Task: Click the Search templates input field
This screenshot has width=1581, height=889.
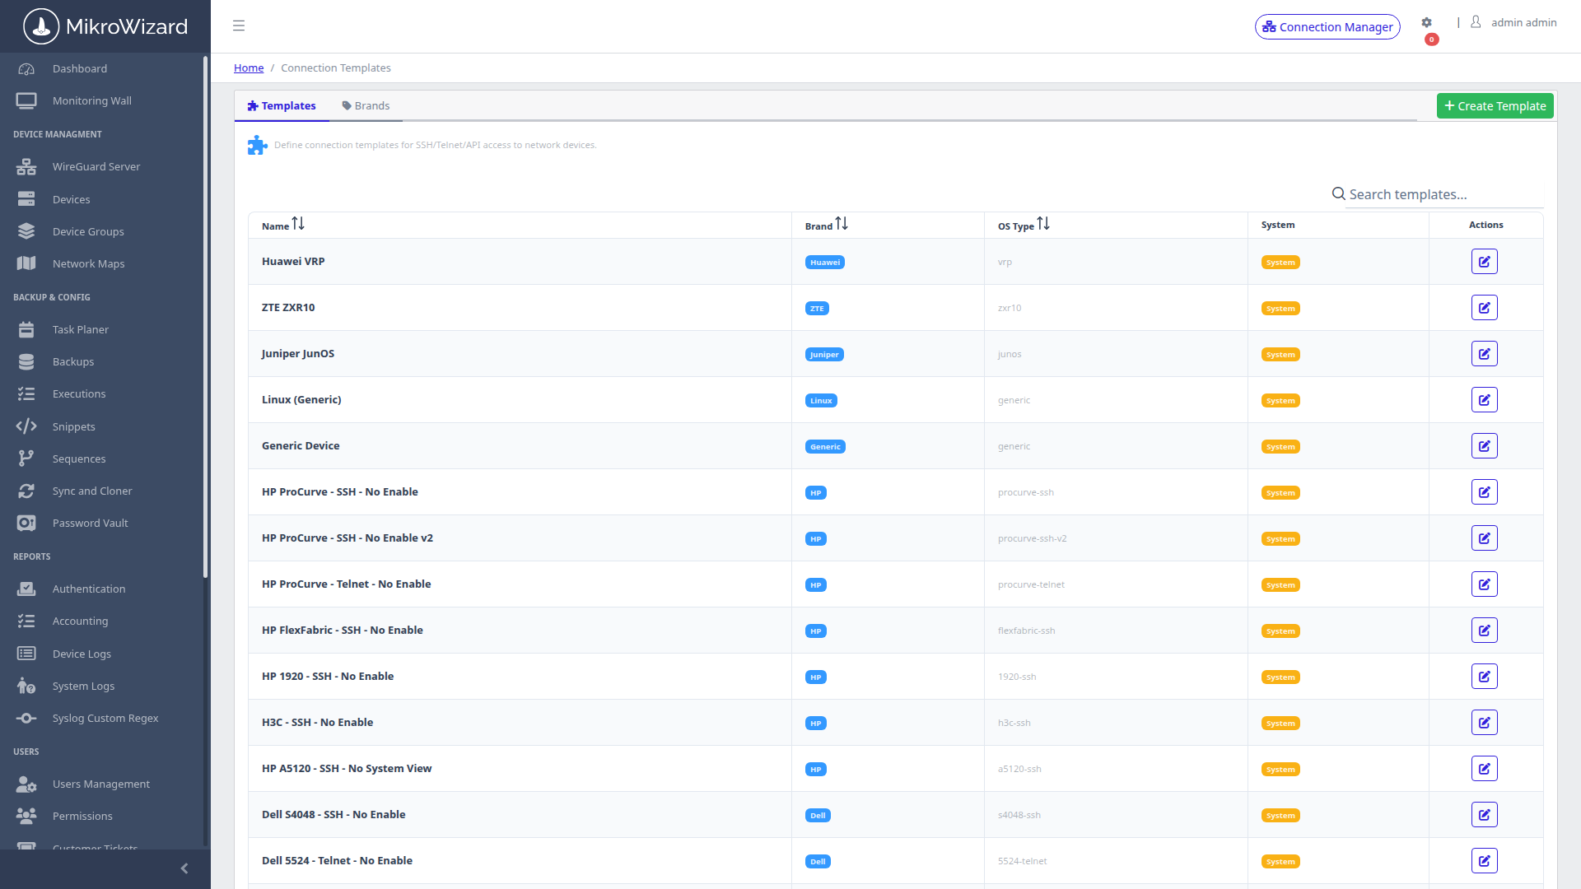Action: [x=1445, y=194]
